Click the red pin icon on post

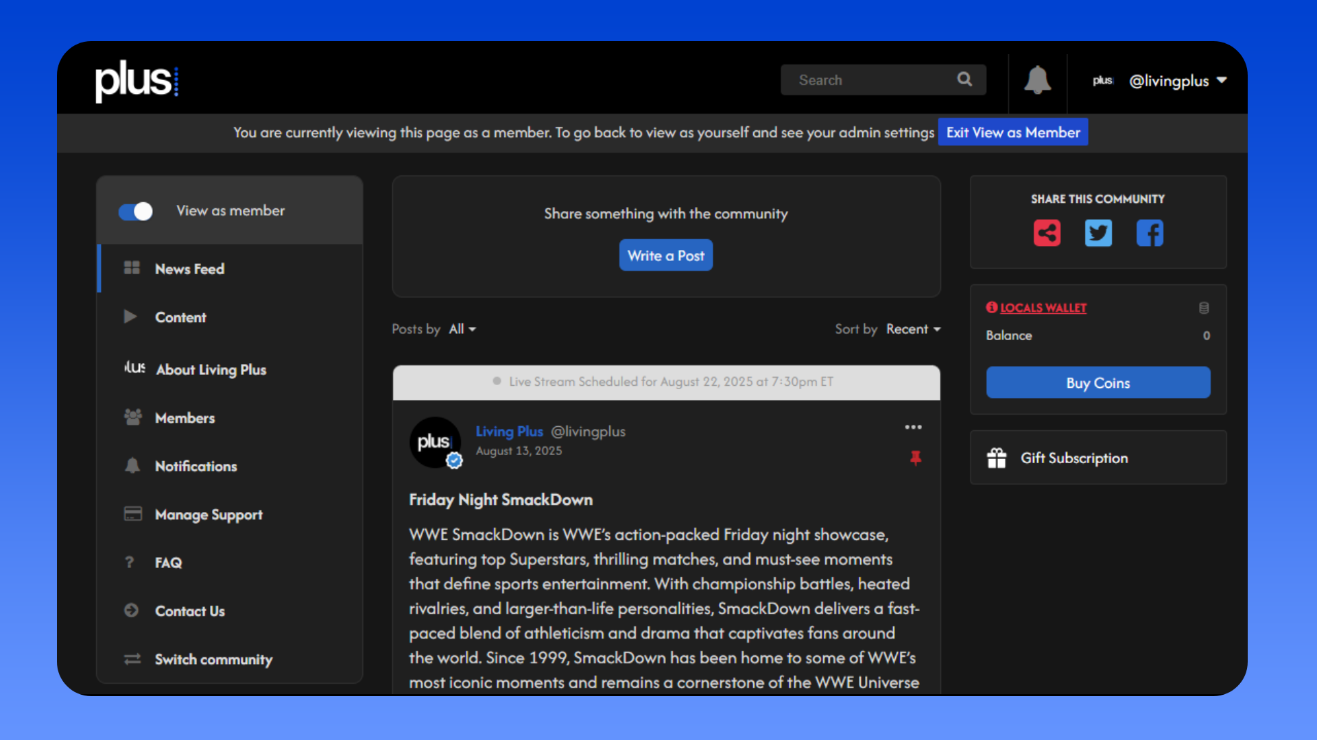(x=915, y=457)
